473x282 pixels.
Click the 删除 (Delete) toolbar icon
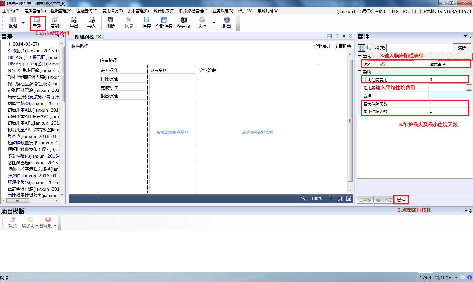coord(111,20)
